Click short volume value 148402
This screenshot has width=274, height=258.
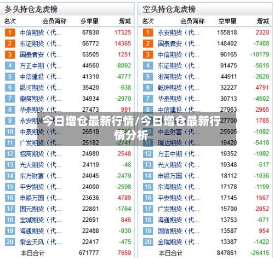click(227, 44)
